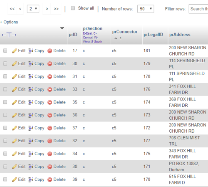
Task: Mark the checkbox for prID 37
Action: [x=5, y=128]
